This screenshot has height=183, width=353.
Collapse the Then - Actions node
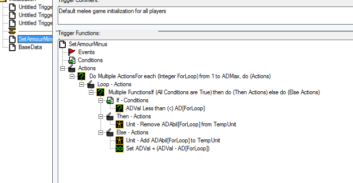pos(100,117)
